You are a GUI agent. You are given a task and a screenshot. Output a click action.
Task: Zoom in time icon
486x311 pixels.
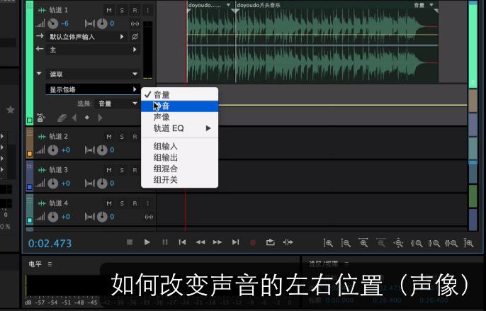coord(363,243)
